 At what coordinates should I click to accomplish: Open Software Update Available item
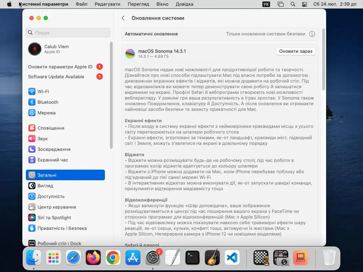65,76
